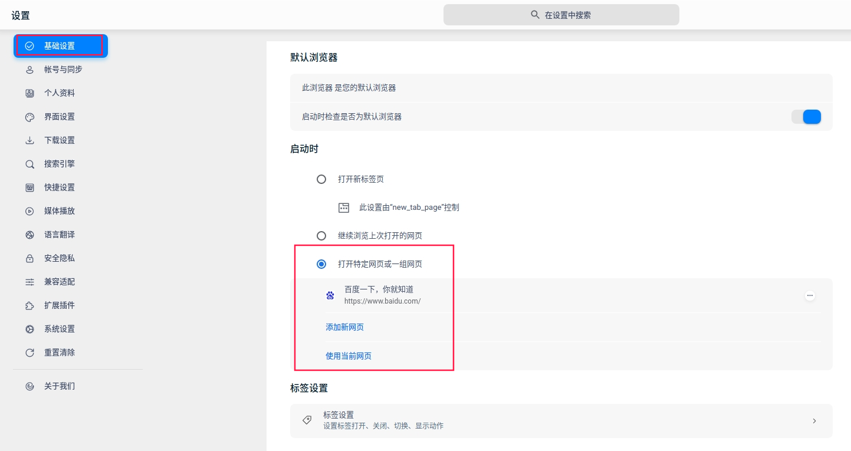This screenshot has height=451, width=851.
Task: Click the 系统设置 gear icon
Action: (x=29, y=329)
